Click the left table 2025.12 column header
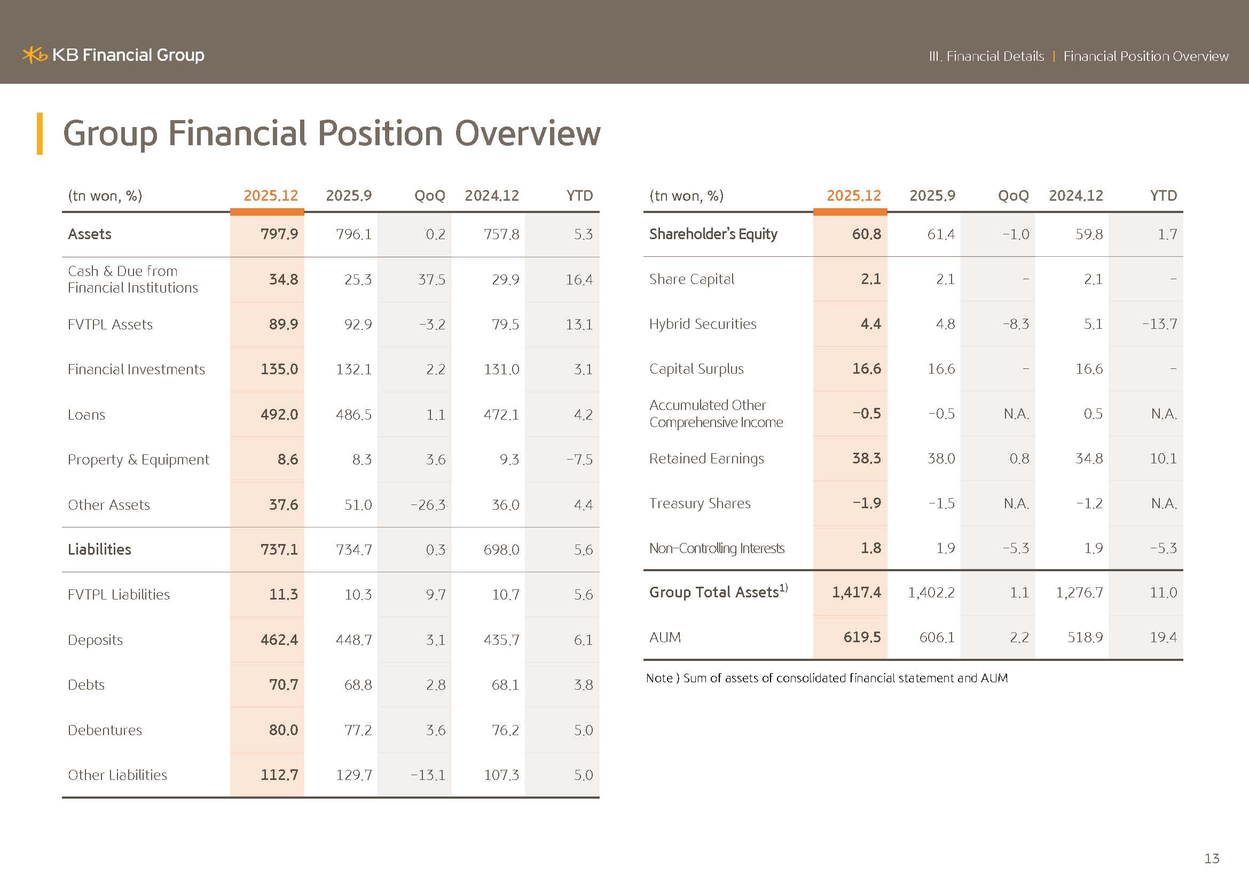 coord(270,196)
